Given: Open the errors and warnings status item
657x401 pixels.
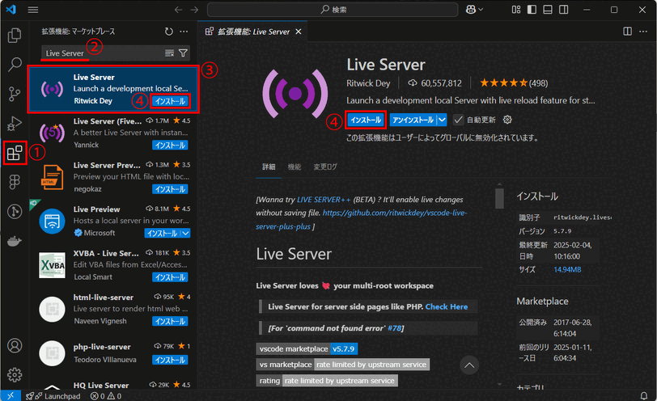Looking at the screenshot, I should pos(106,396).
